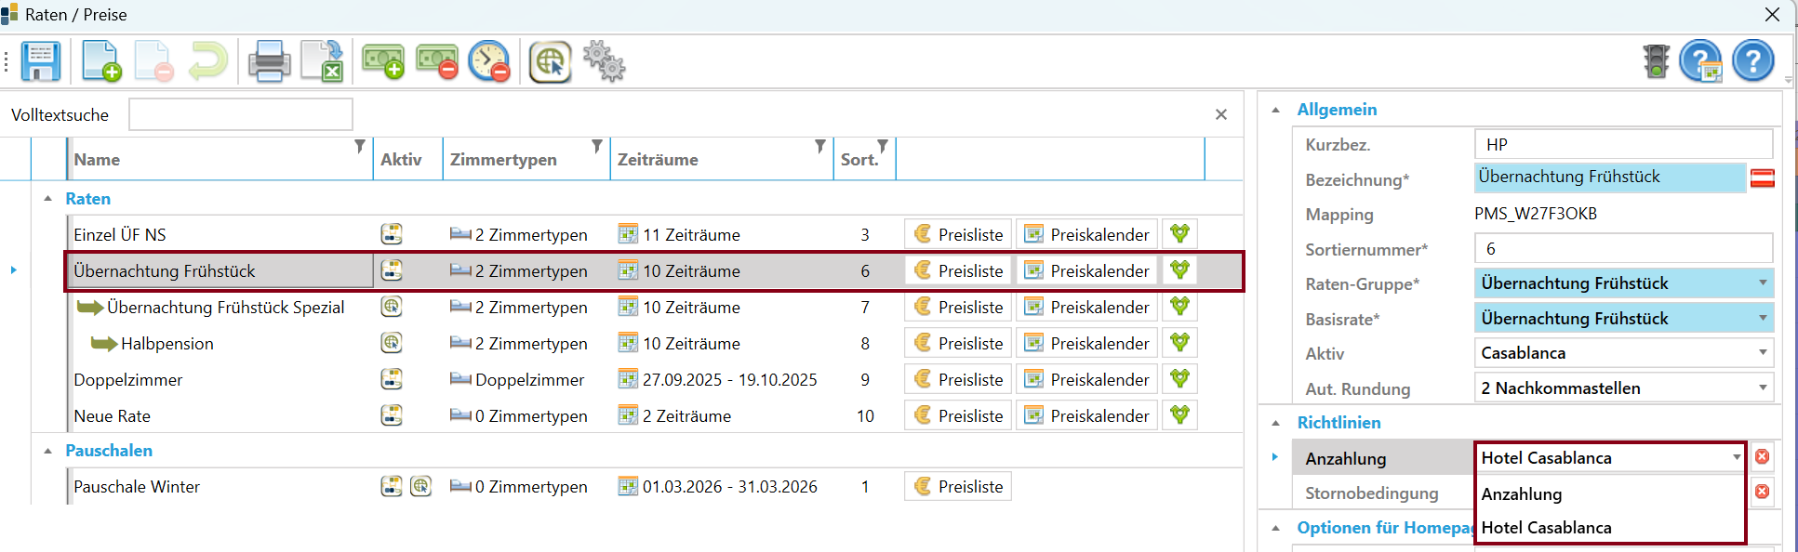
Task: Click the globe with cursor toolbar icon
Action: coord(550,62)
